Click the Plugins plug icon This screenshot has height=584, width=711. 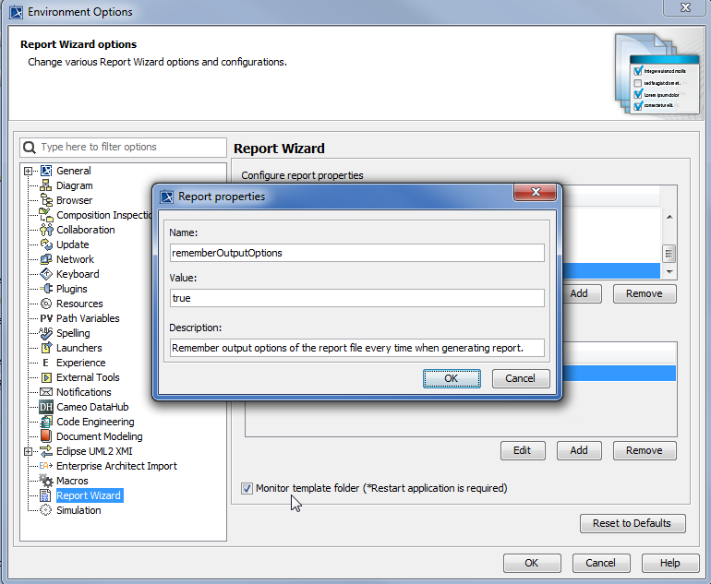click(x=46, y=289)
